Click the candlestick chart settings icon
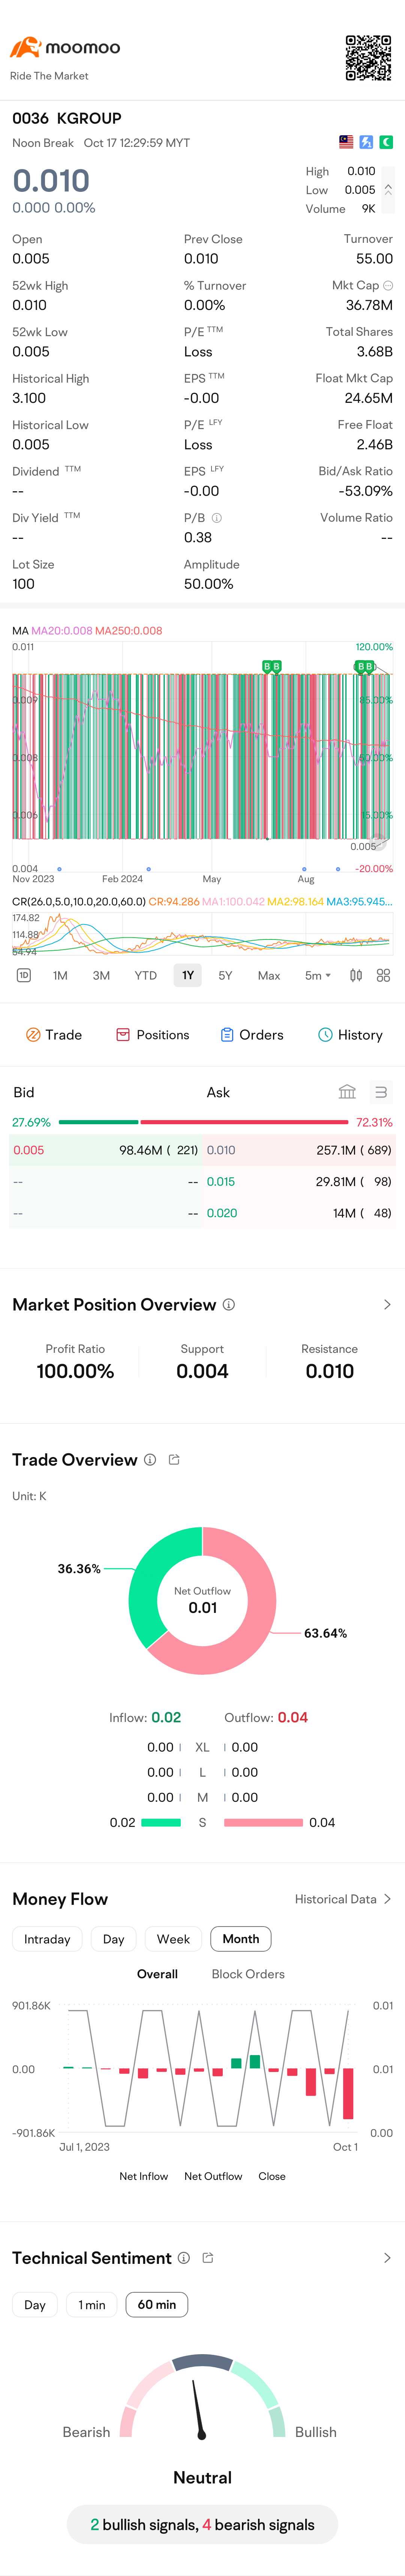This screenshot has width=405, height=2576. tap(355, 975)
